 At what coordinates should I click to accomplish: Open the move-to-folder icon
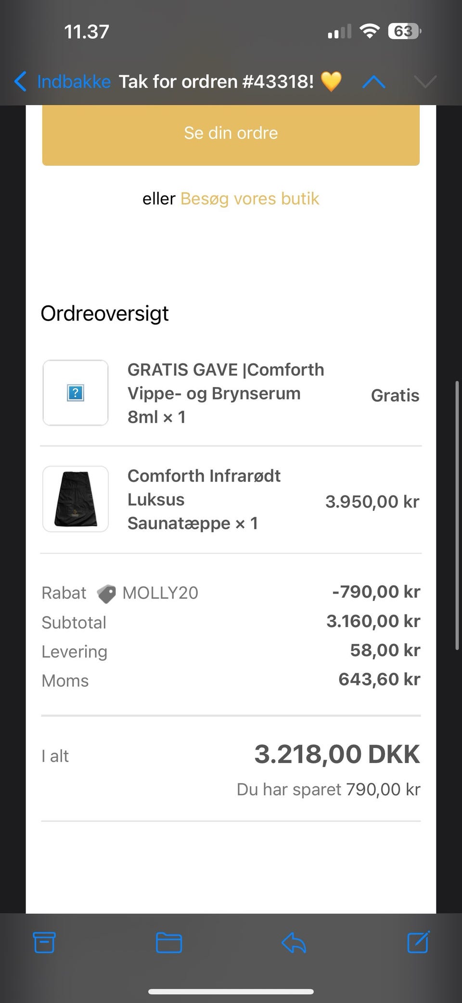coord(169,943)
